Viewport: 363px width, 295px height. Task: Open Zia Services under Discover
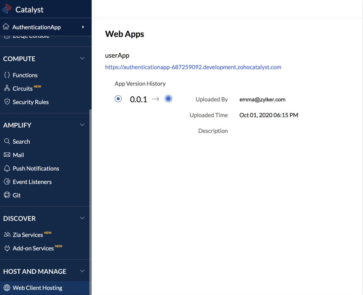pyautogui.click(x=7, y=234)
